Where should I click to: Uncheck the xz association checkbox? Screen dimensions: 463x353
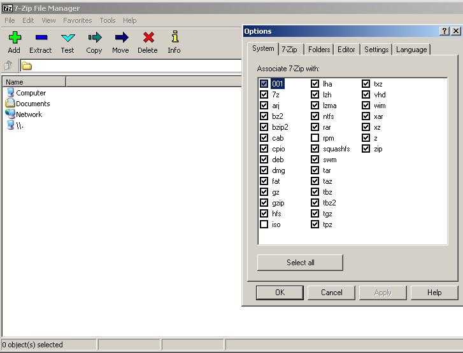(366, 127)
